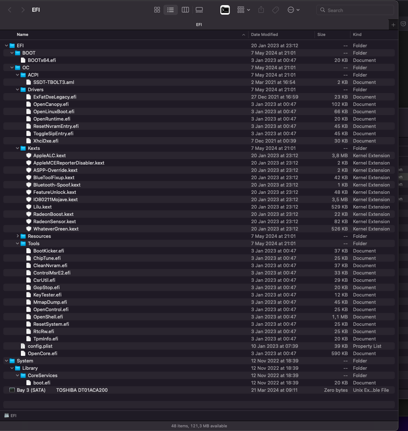Click the FeatureUnlock.kext shield icon
This screenshot has width=408, height=431.
(x=29, y=192)
